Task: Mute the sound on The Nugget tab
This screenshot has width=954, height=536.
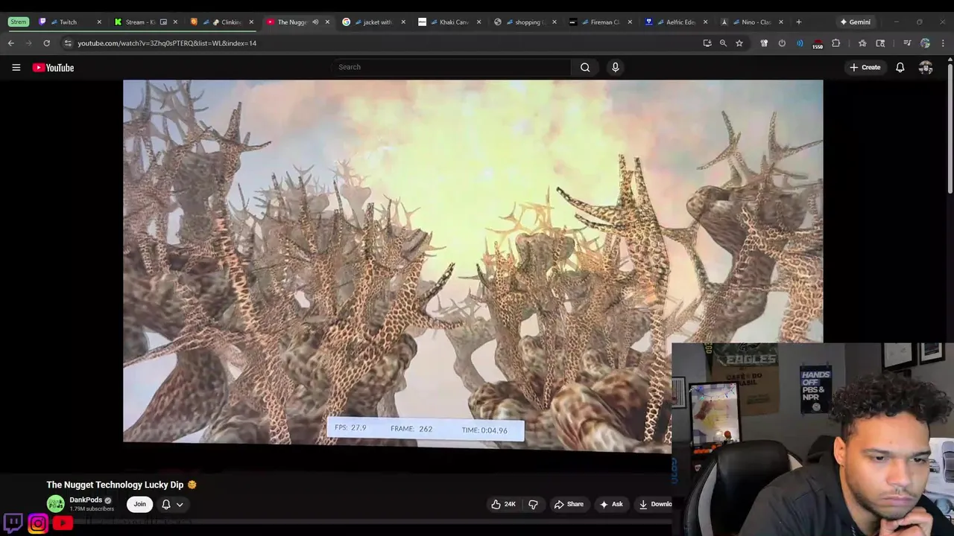Action: coord(315,22)
